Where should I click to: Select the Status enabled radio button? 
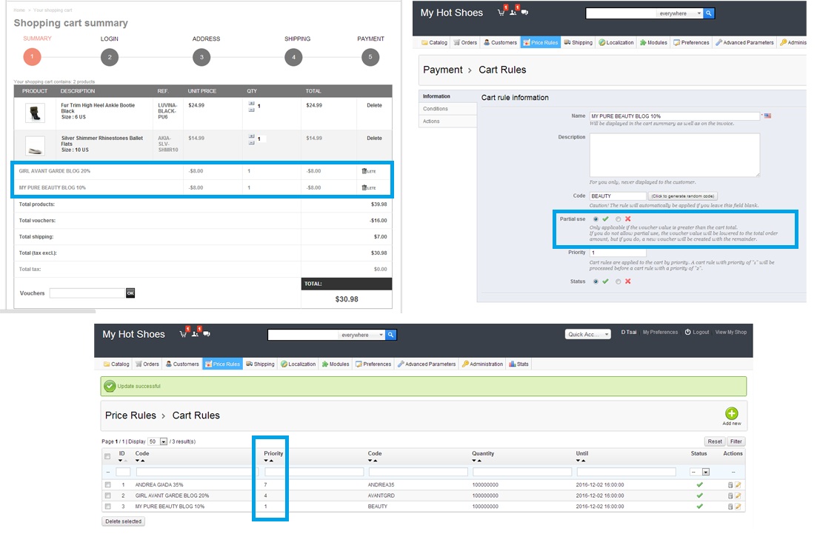[596, 281]
